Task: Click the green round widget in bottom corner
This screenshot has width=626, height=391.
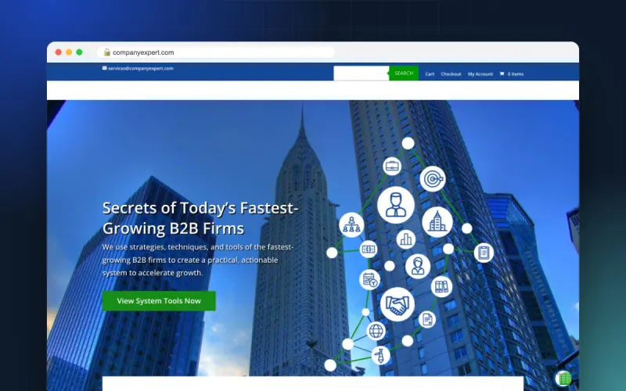Action: click(x=563, y=378)
